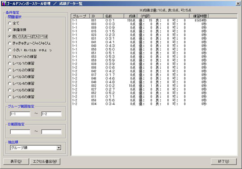Select the row with ID 001

pyautogui.click(x=140, y=21)
